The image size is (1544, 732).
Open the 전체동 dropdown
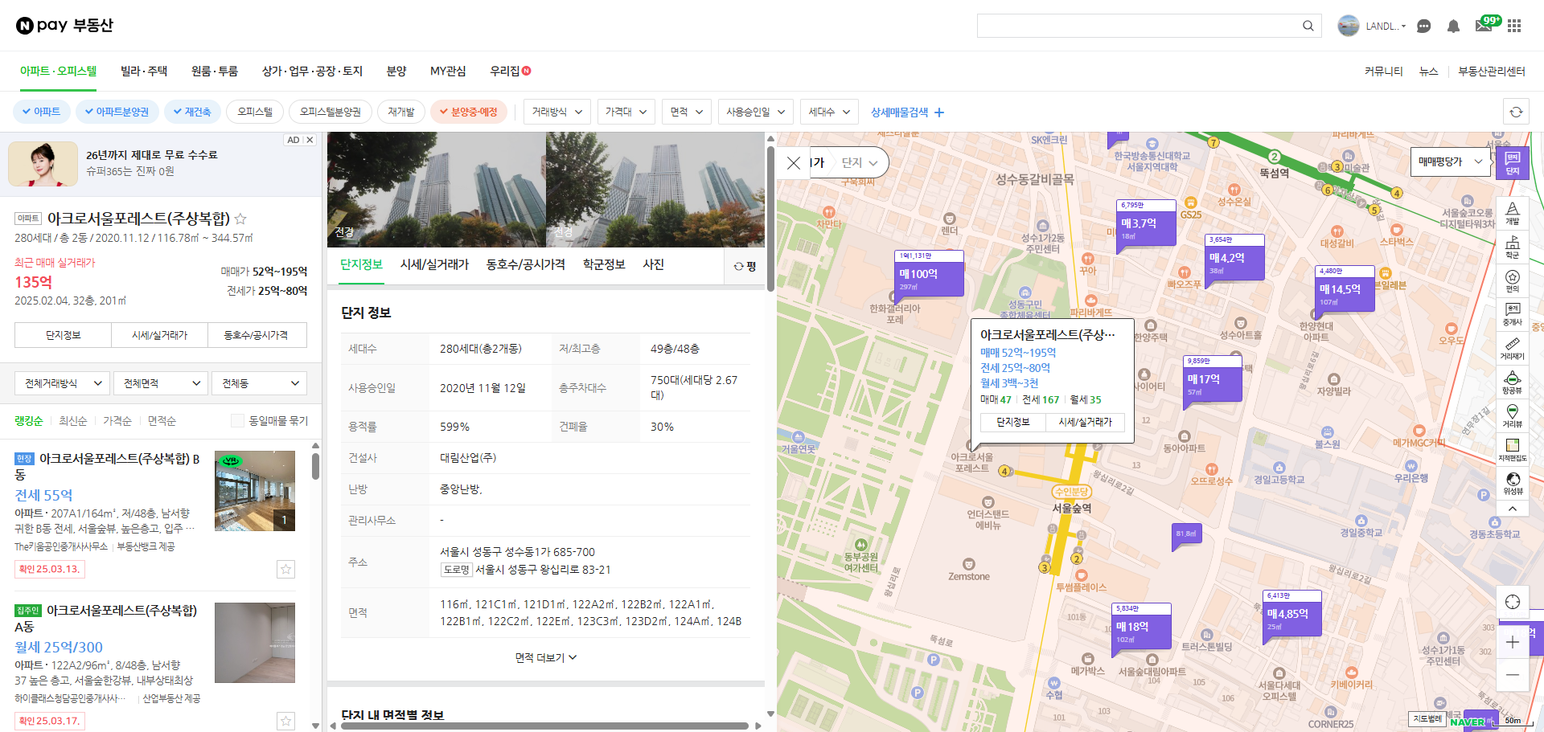[x=260, y=383]
